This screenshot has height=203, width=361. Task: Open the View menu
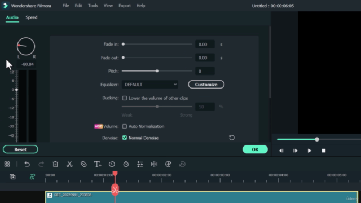(x=108, y=6)
